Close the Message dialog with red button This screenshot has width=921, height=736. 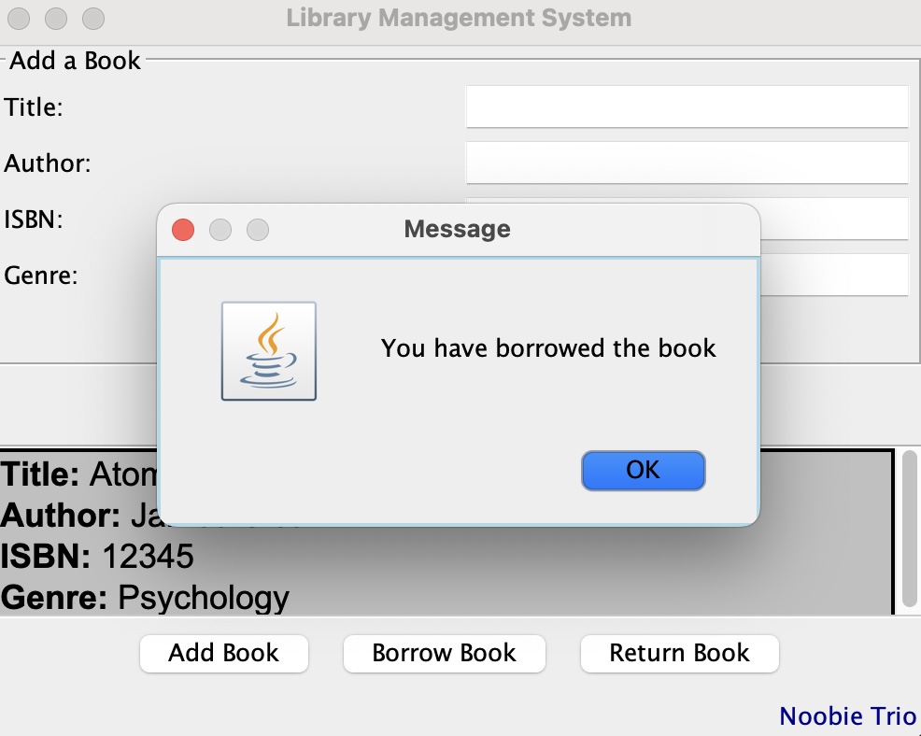click(183, 230)
